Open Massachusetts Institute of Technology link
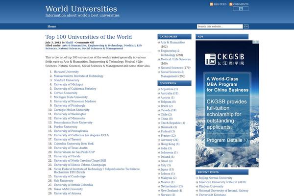The image size is (294, 196). (78, 76)
